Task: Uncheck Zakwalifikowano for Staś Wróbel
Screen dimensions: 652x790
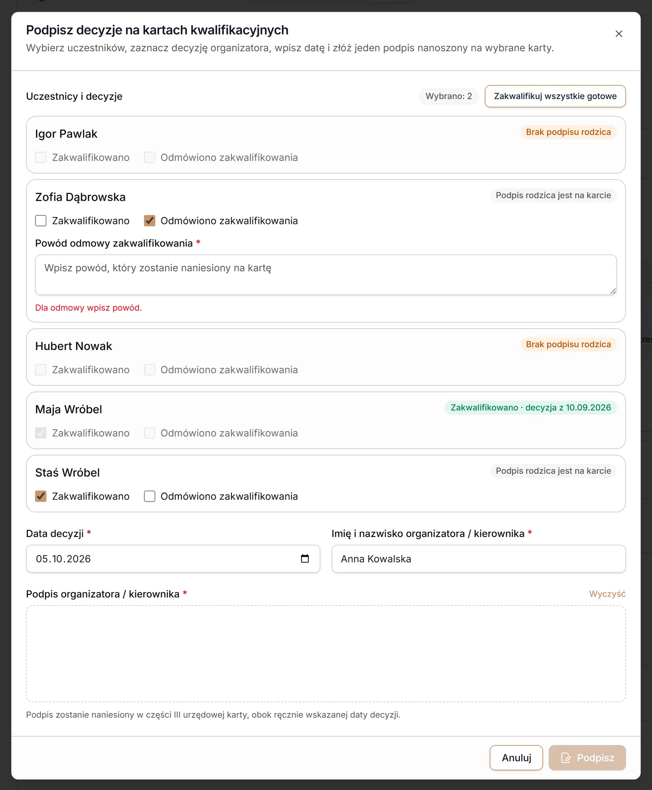Action: tap(41, 496)
